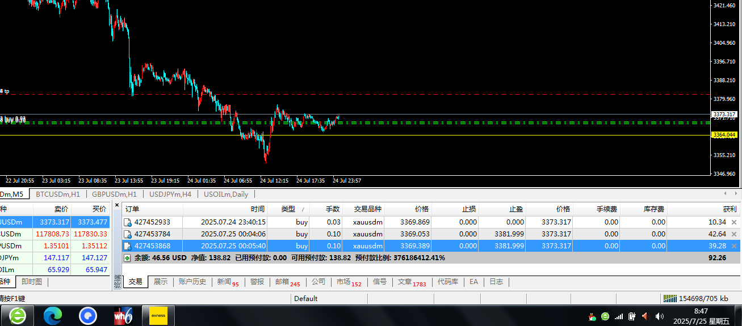Viewport: 742px width, 326px height.
Task: Open the 账户历史 terminal tab
Action: (x=192, y=282)
